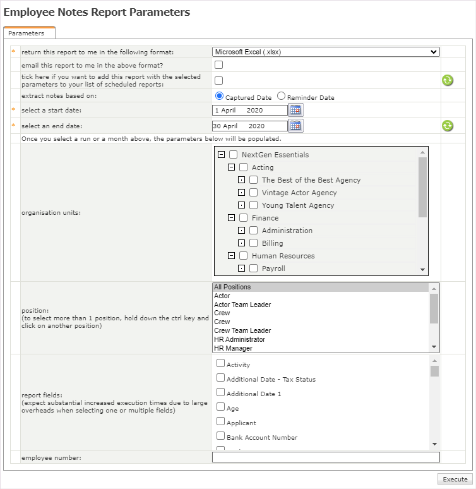Check the Vintage Actor Agency checkbox
Image resolution: width=476 pixels, height=489 pixels.
(x=253, y=193)
